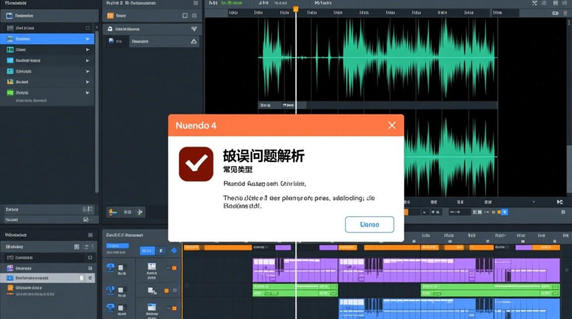The width and height of the screenshot is (572, 319).
Task: Click the red checkmark icon in the Nuendo 4 dialog
Action: pos(196,163)
